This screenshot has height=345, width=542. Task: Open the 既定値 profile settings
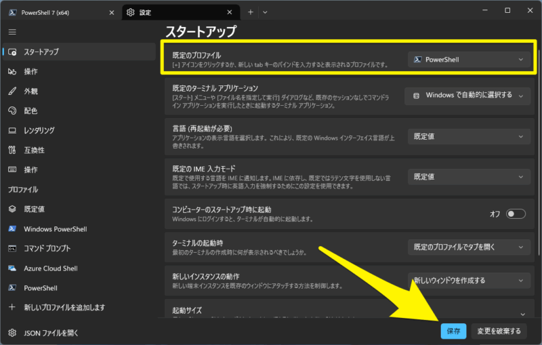tap(79, 209)
